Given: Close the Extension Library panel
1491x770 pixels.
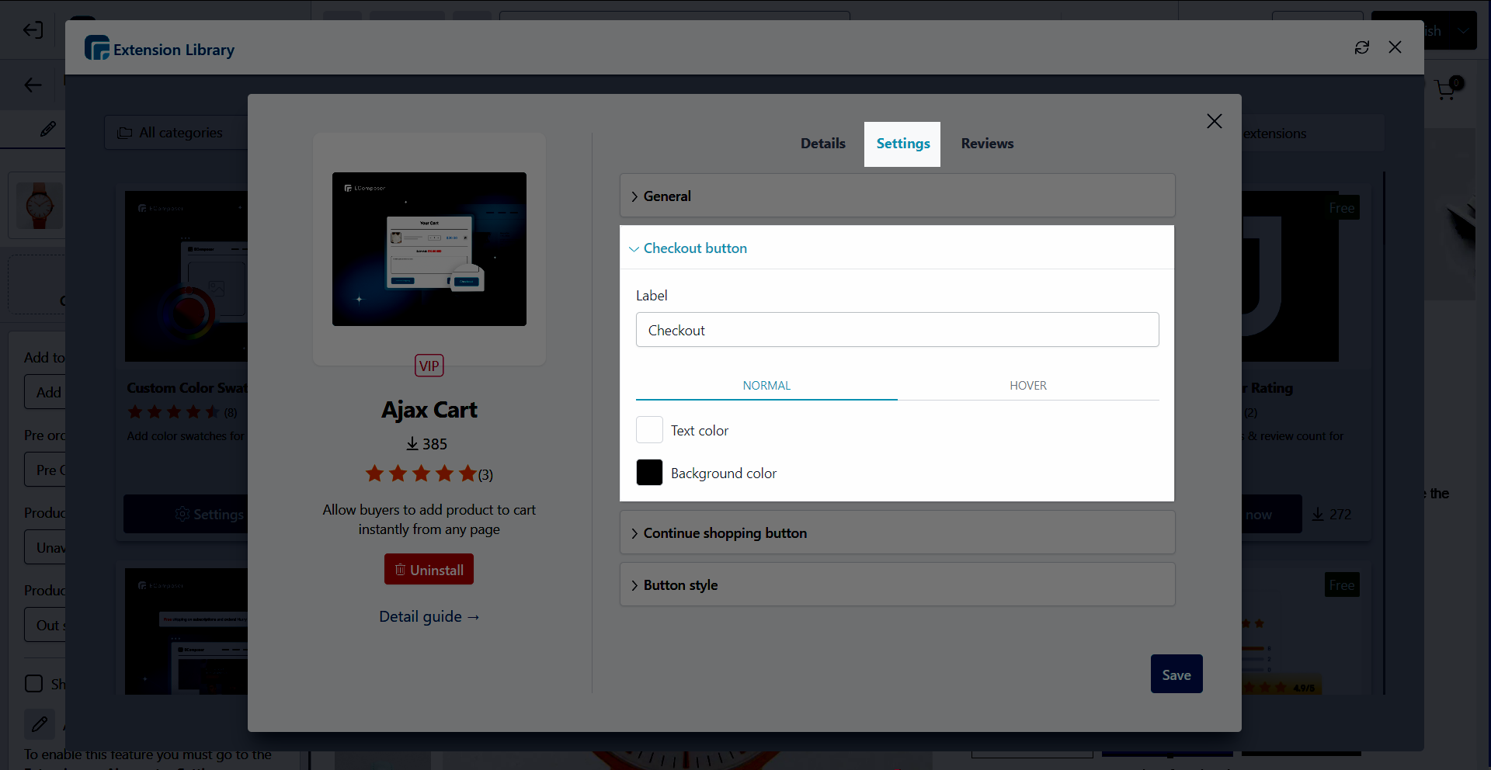Looking at the screenshot, I should pyautogui.click(x=1395, y=47).
